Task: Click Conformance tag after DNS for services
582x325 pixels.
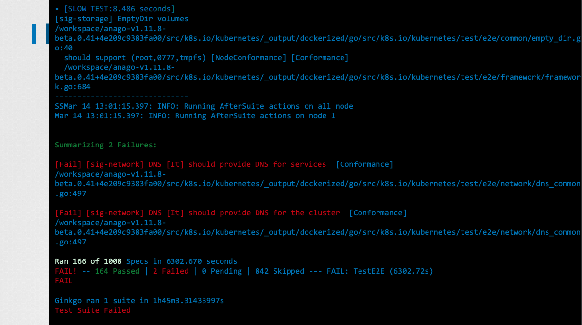Action: tap(364, 164)
